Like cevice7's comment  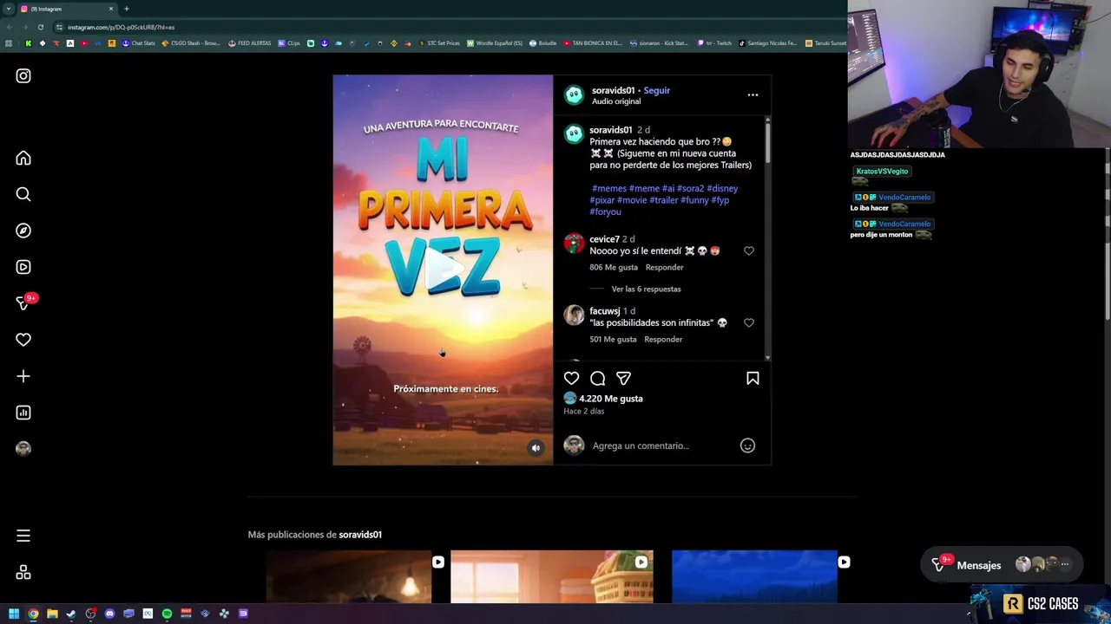point(749,250)
